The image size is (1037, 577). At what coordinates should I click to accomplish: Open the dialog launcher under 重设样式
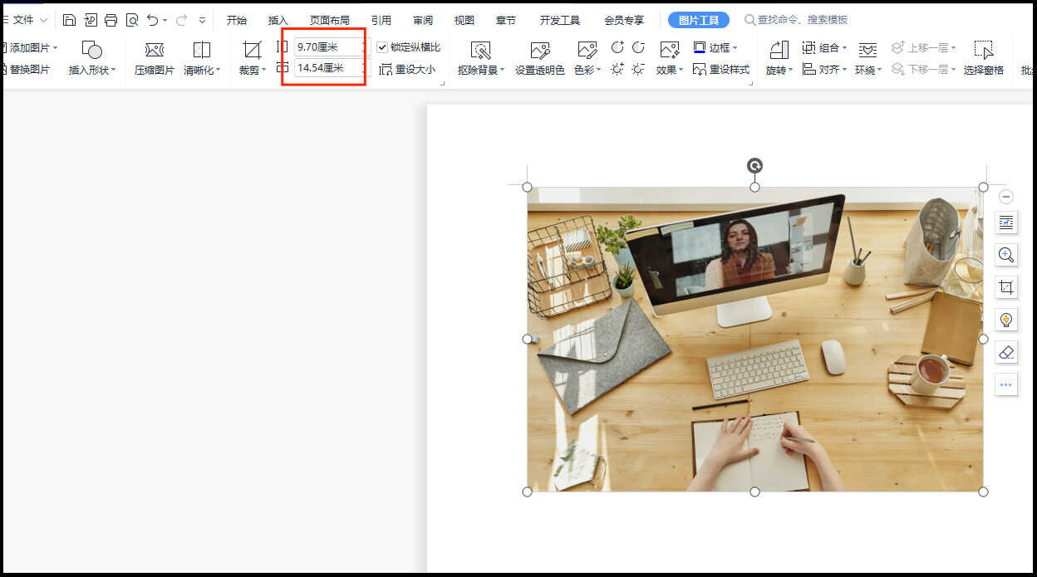tap(750, 83)
